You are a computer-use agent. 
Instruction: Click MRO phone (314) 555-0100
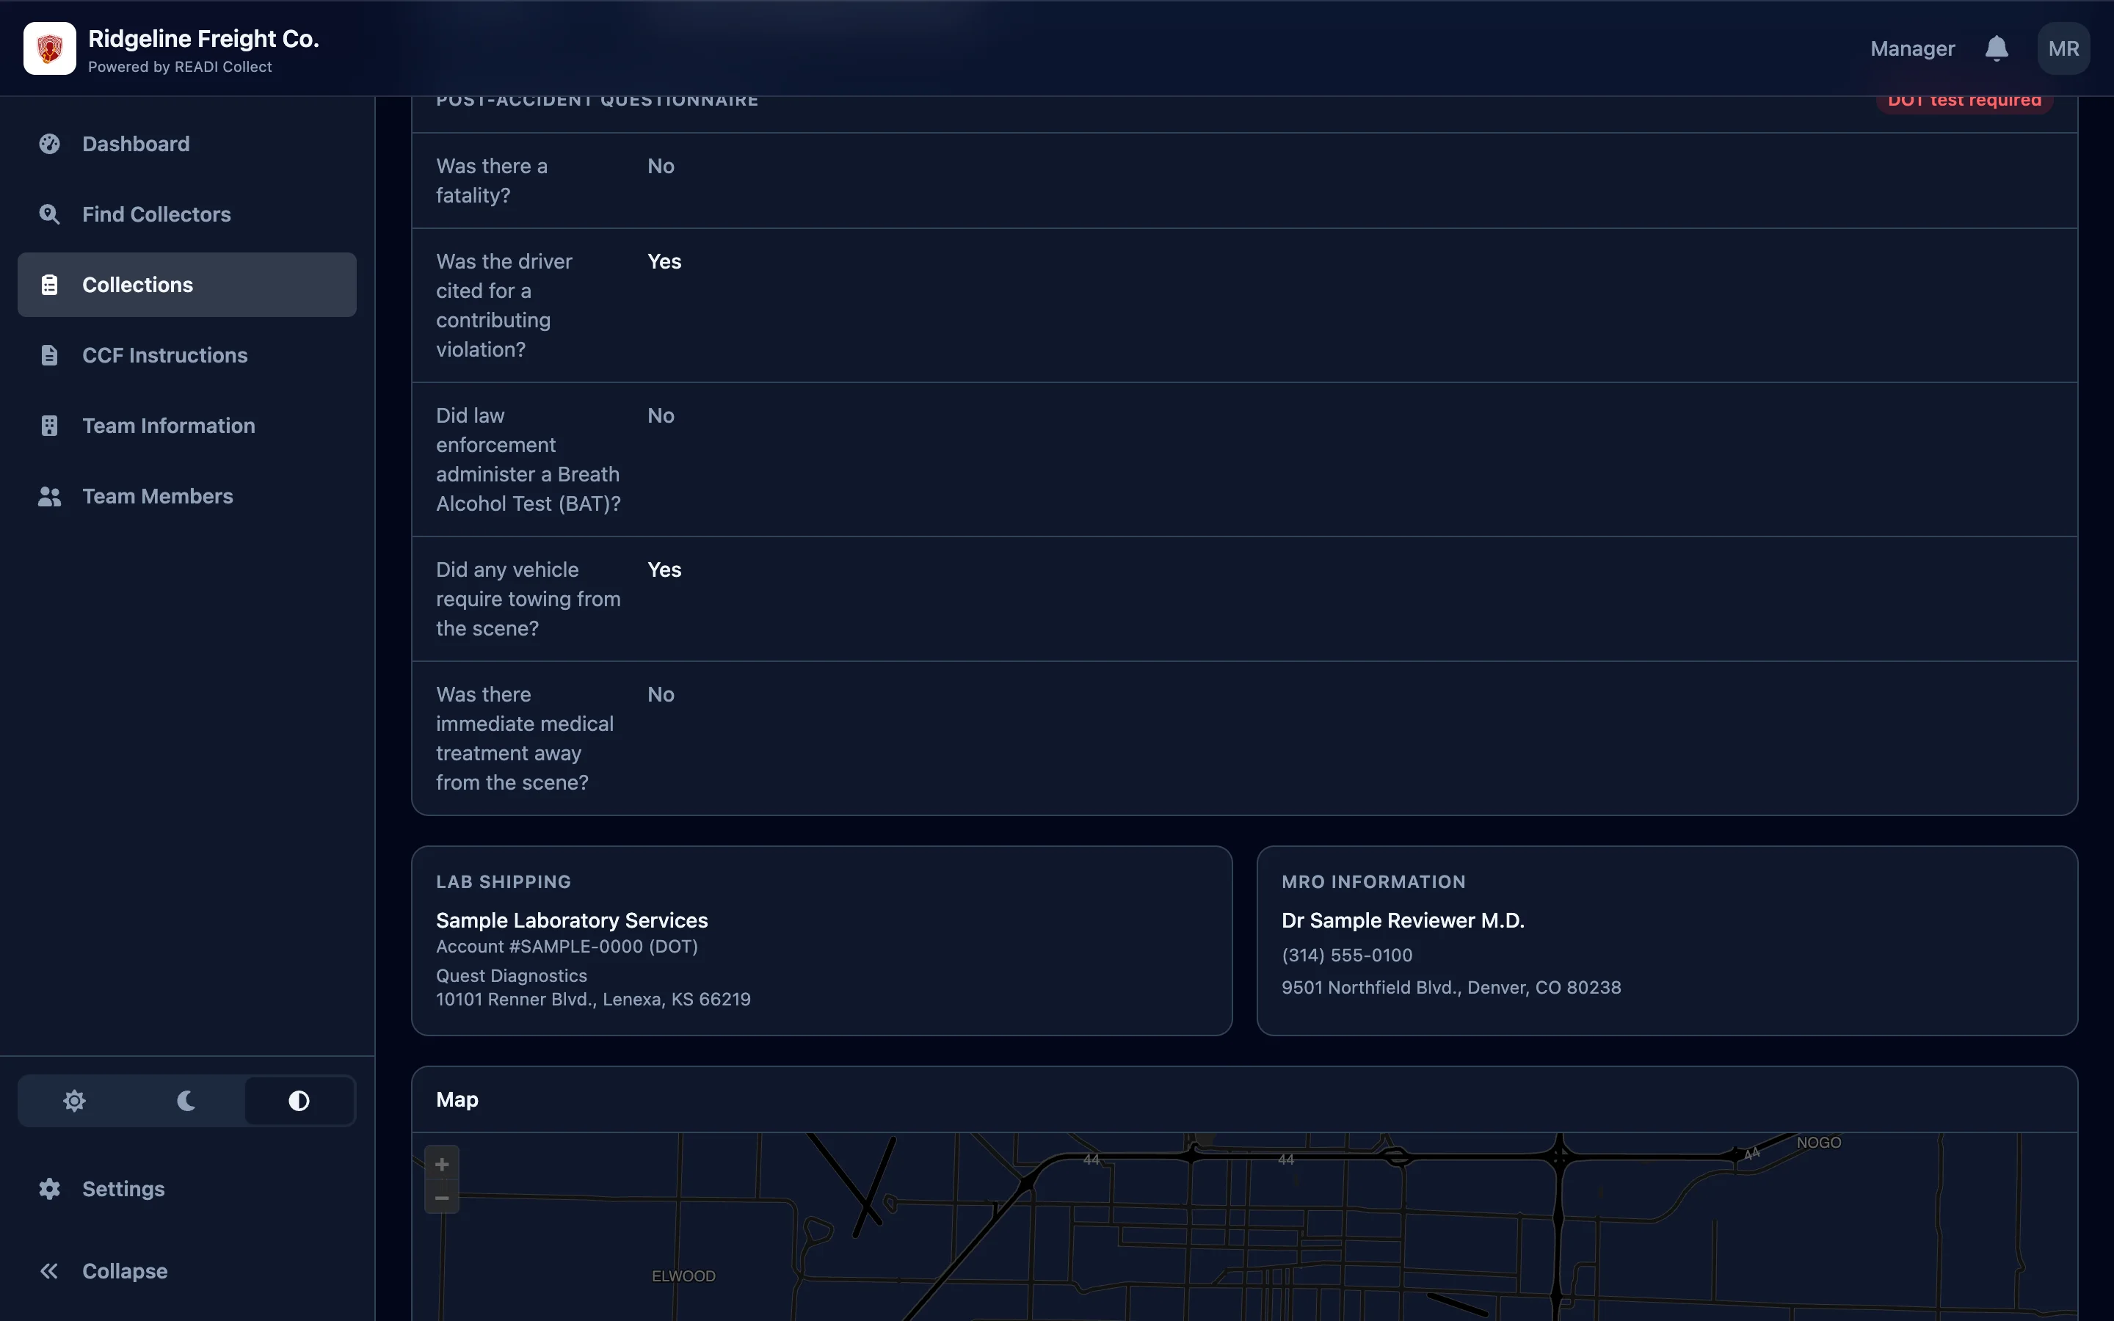coord(1347,955)
